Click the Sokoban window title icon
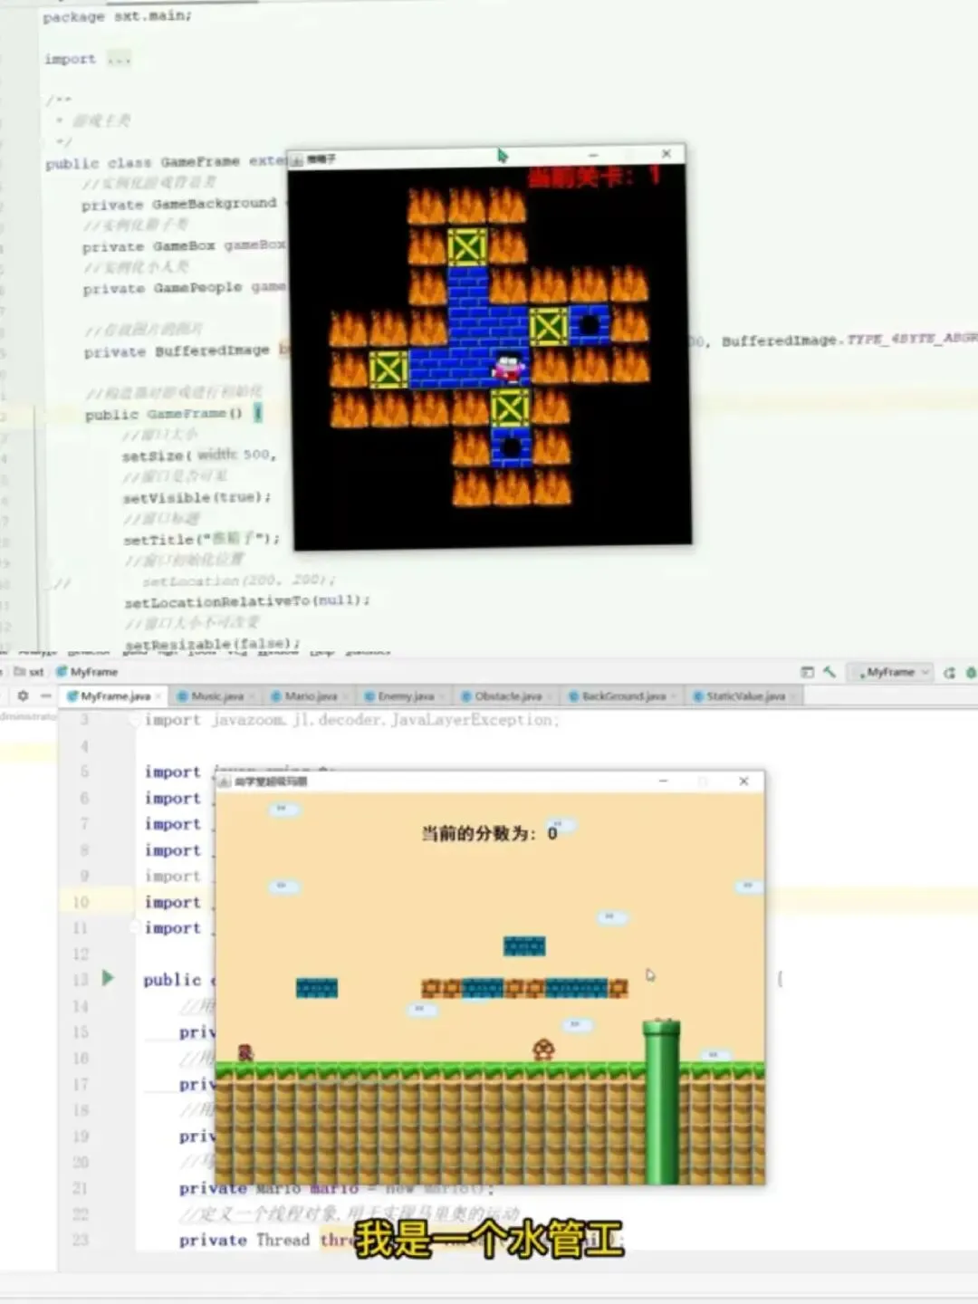This screenshot has width=978, height=1304. (296, 160)
